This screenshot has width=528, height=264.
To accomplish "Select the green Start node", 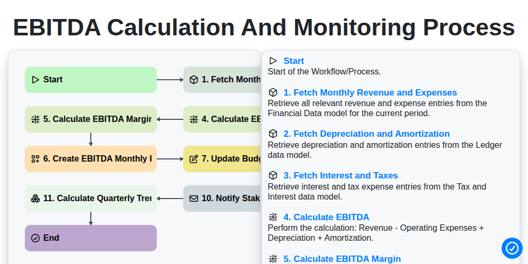I will 91,80.
